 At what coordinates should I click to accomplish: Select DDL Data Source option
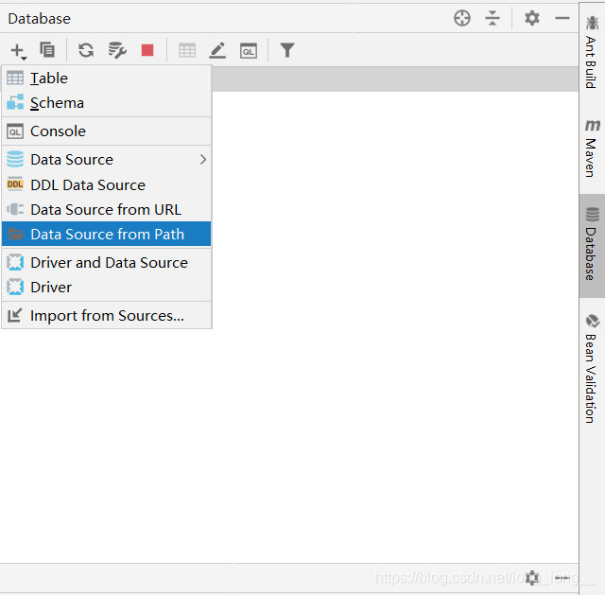(x=107, y=185)
